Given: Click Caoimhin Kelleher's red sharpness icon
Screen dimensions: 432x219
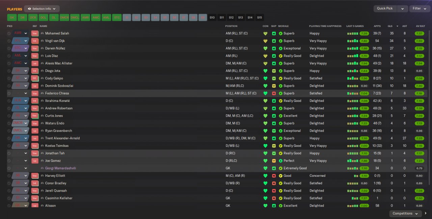Looking at the screenshot, I should pyautogui.click(x=274, y=198).
